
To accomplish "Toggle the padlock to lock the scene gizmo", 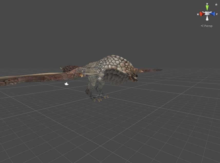I will [x=216, y=4].
